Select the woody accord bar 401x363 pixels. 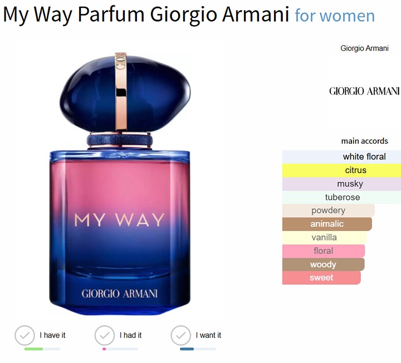tap(323, 264)
